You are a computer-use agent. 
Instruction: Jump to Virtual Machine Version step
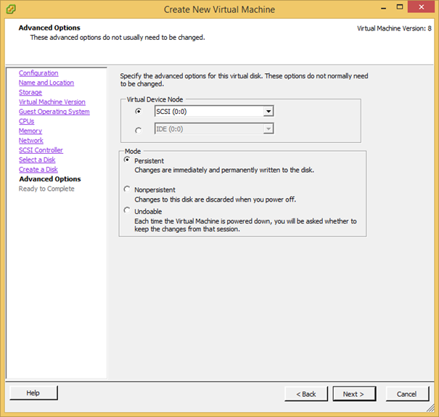click(52, 102)
